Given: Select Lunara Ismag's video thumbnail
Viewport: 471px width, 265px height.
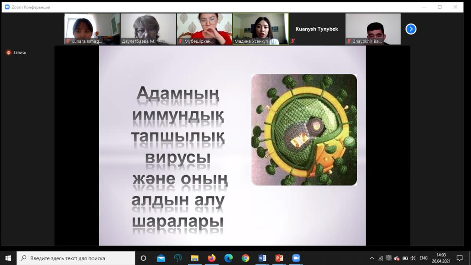Looking at the screenshot, I should click(92, 29).
